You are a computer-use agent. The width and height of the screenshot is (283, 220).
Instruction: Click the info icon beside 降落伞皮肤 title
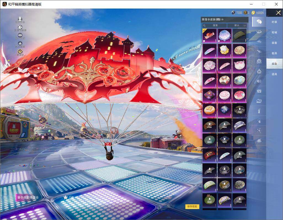[223, 20]
